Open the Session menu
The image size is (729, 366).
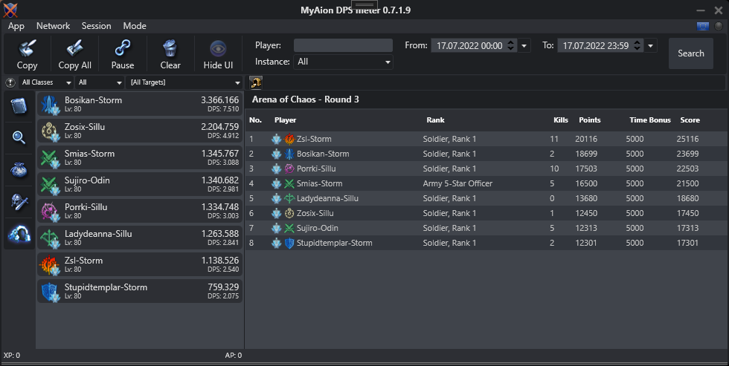tap(96, 26)
